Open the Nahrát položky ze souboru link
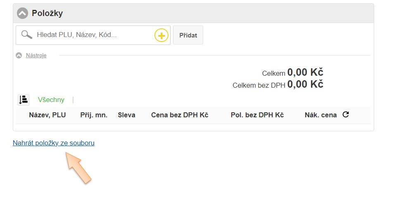The width and height of the screenshot is (401, 207). [x=54, y=143]
